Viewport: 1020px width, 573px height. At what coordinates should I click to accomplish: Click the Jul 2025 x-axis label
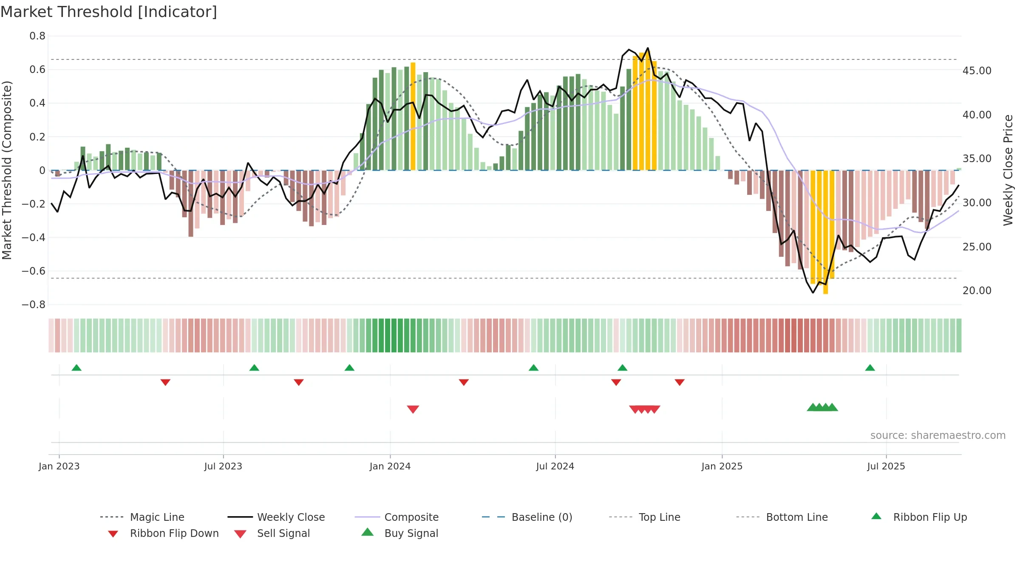pos(886,466)
